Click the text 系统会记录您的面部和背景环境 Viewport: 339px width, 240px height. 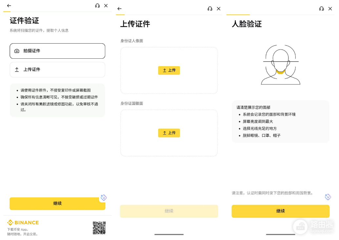click(x=269, y=114)
